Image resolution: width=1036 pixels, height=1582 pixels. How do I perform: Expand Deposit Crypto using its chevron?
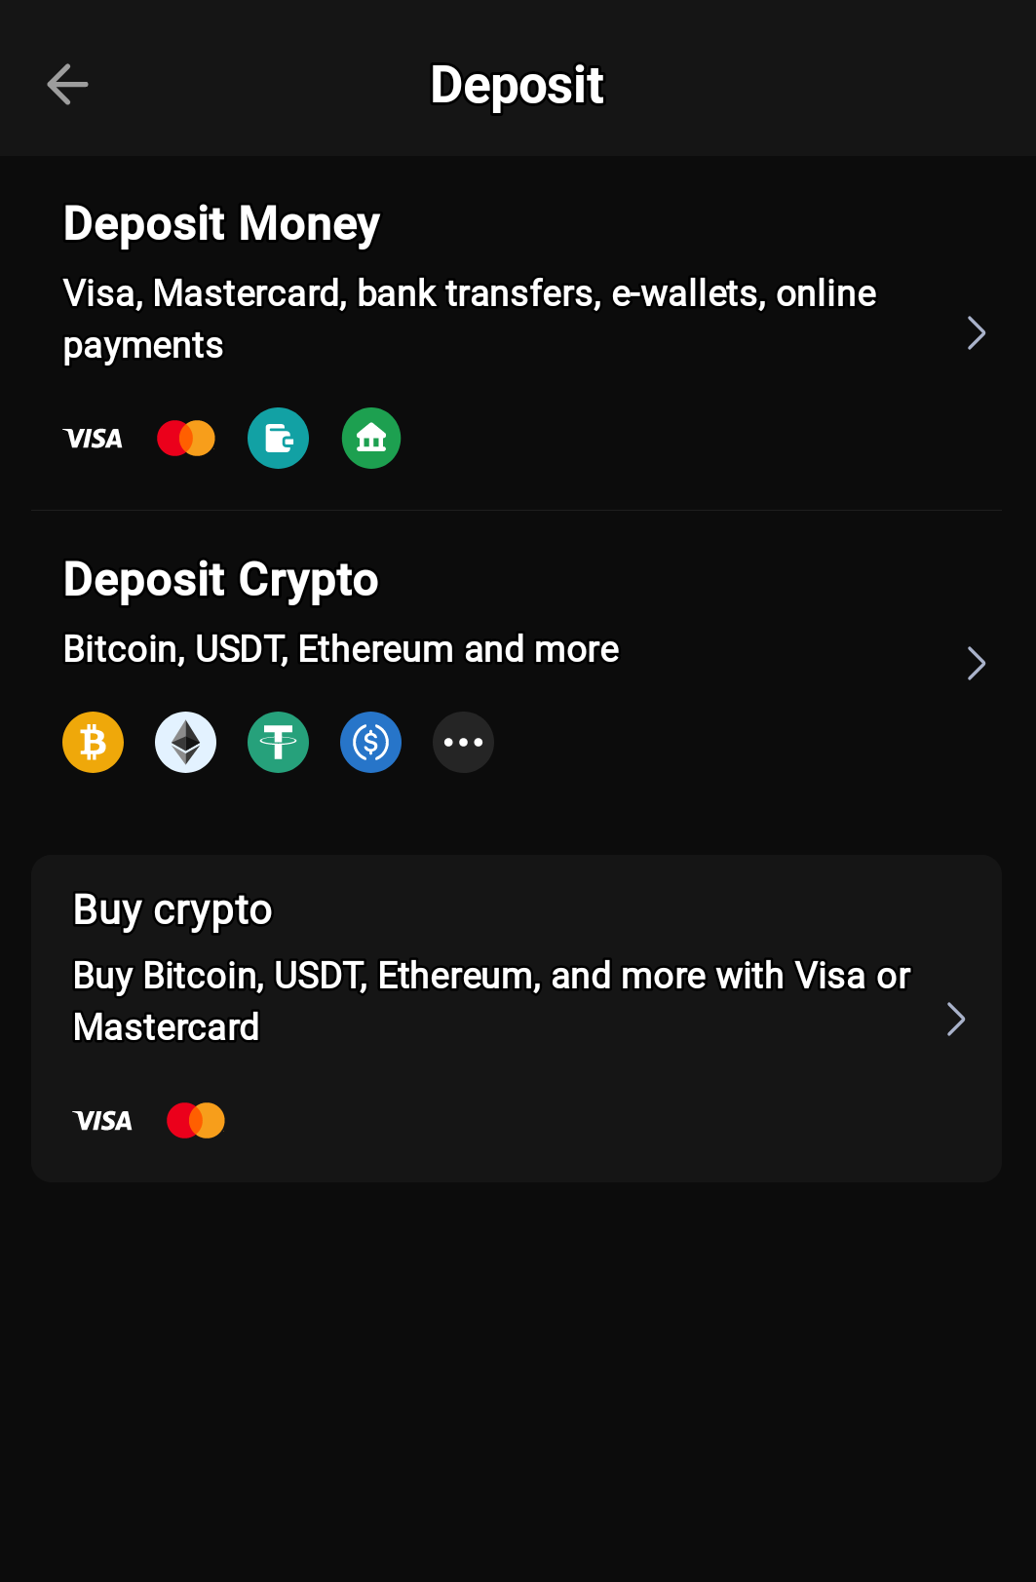tap(976, 664)
